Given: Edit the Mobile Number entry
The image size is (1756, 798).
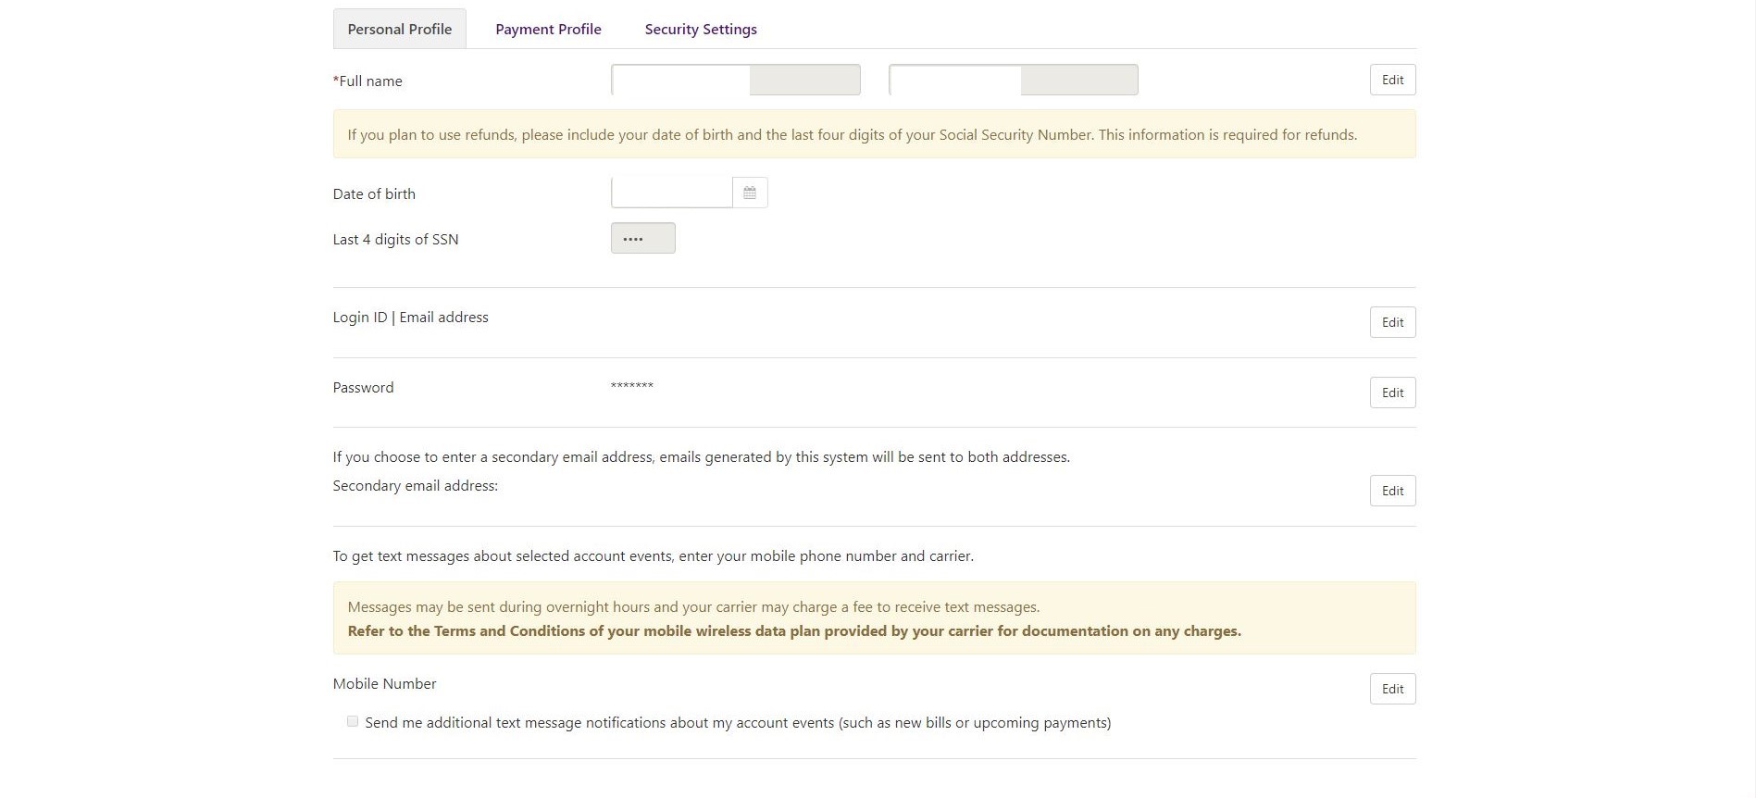Looking at the screenshot, I should click(x=1392, y=689).
